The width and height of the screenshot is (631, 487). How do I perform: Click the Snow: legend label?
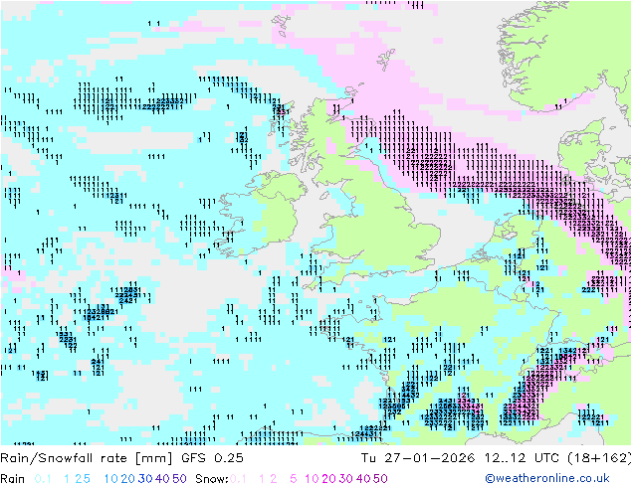pos(212,479)
